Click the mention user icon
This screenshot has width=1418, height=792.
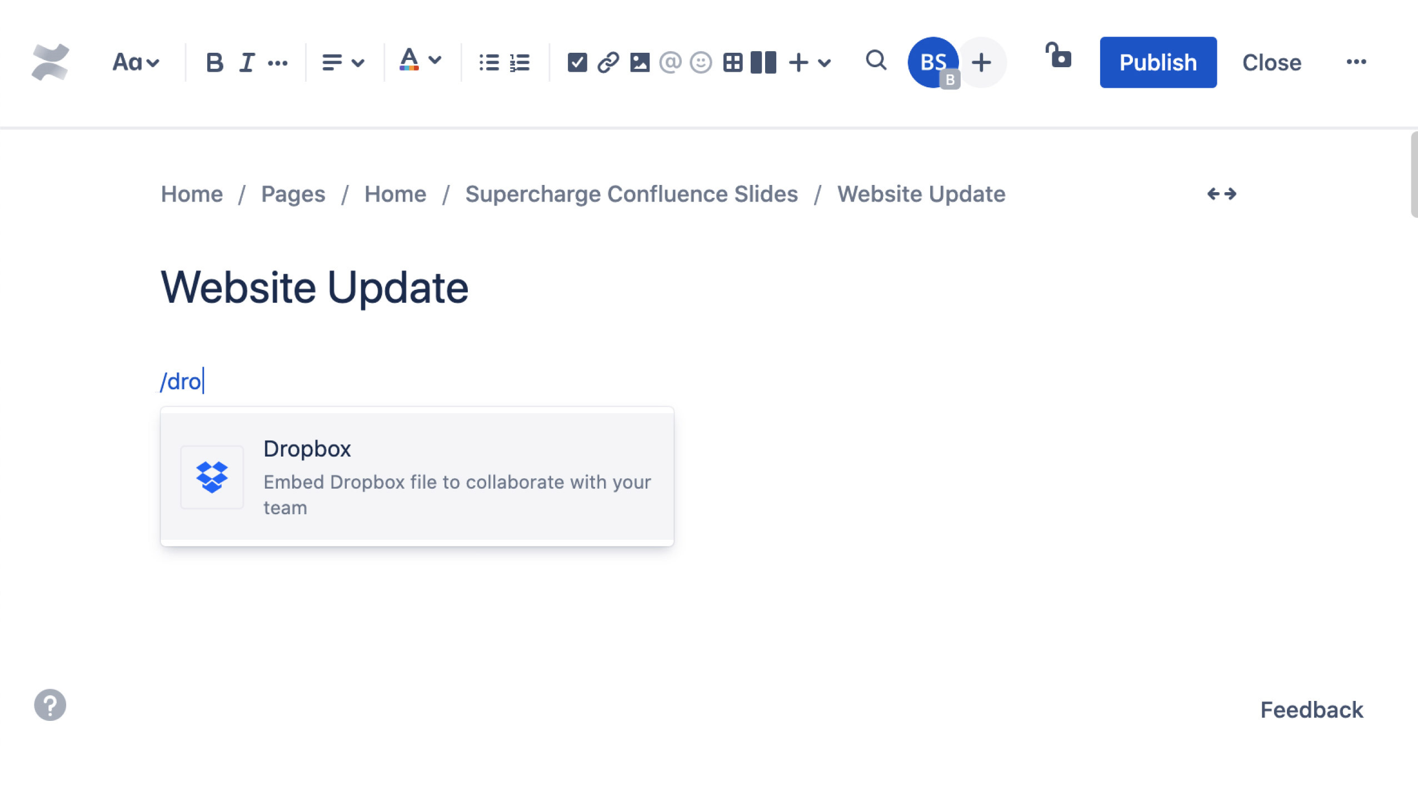point(670,62)
